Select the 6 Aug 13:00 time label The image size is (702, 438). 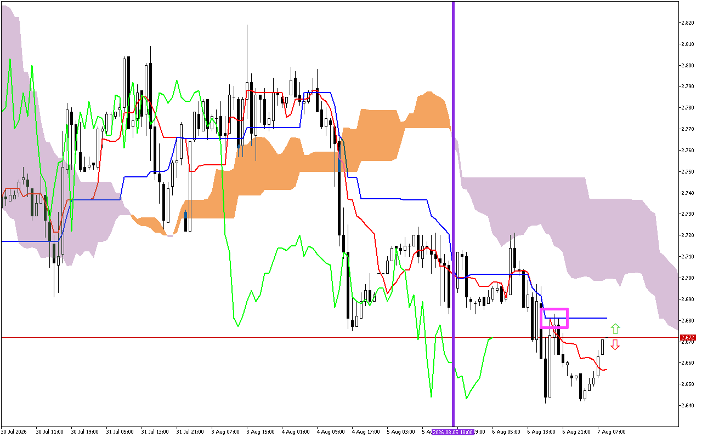coord(541,432)
